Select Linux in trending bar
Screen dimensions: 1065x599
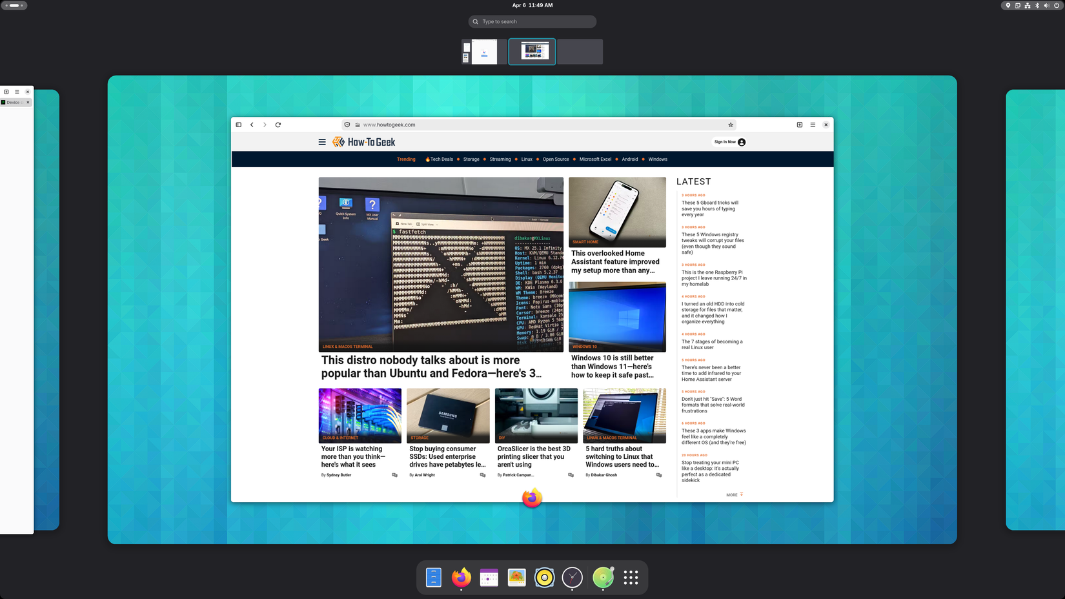point(527,159)
